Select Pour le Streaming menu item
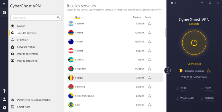The height and width of the screenshot is (112, 222). [x=27, y=61]
